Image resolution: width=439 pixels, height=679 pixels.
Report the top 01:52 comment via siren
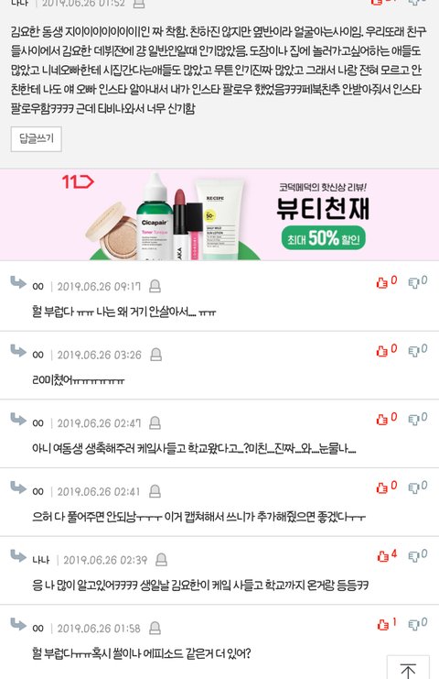click(138, 4)
